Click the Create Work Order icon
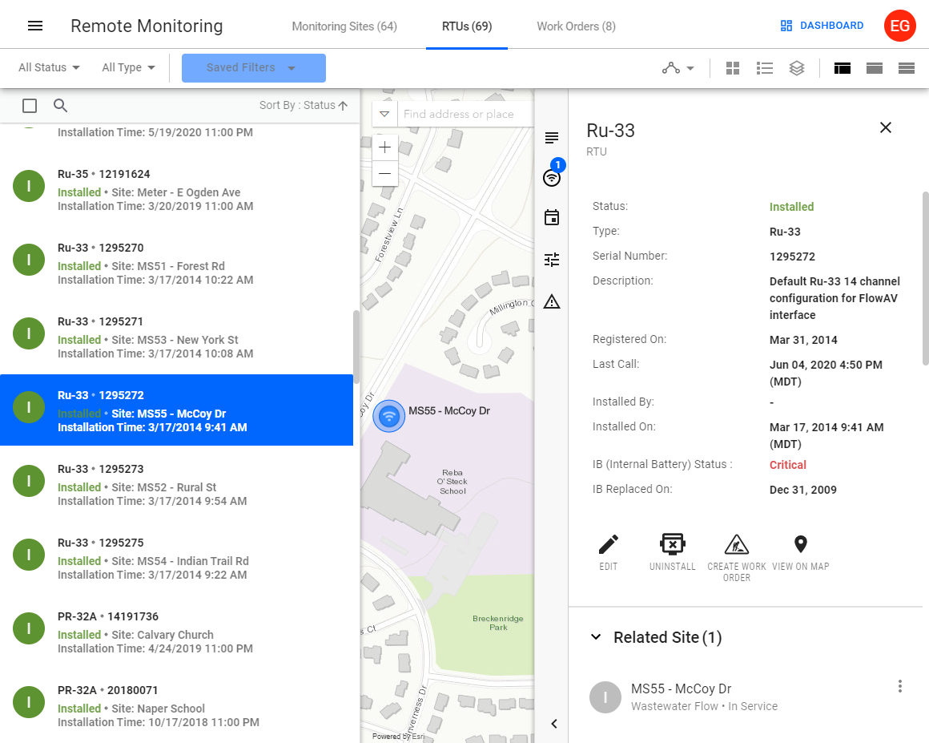This screenshot has width=929, height=743. coord(736,545)
